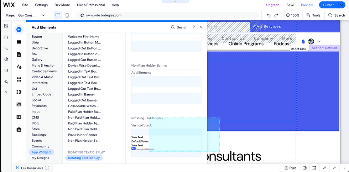The height and width of the screenshot is (172, 349).
Task: Open the Media image icon
Action: tap(19, 104)
